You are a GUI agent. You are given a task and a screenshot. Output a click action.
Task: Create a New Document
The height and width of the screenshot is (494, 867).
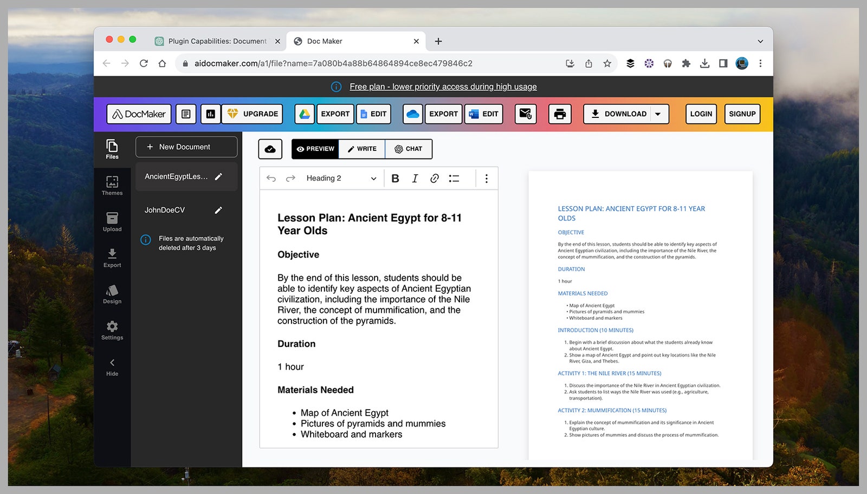coord(186,147)
